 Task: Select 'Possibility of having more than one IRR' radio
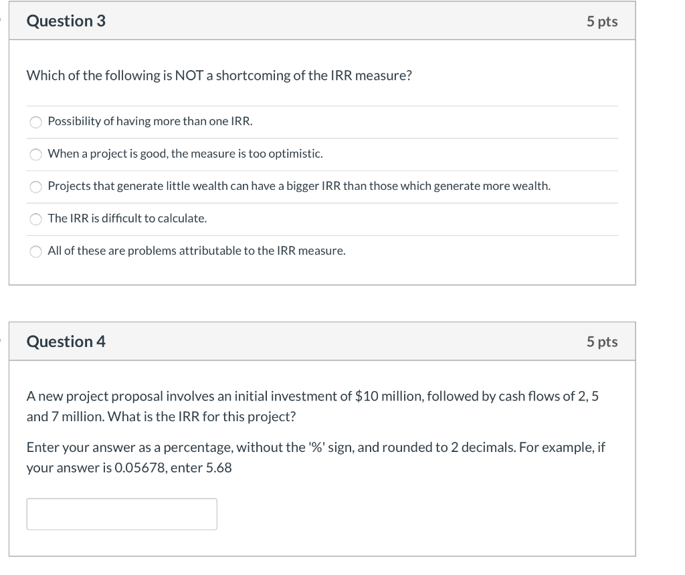[x=36, y=122]
